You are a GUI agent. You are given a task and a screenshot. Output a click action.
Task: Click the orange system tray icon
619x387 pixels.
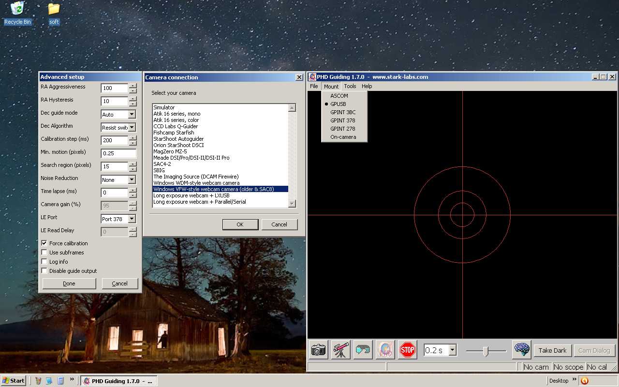pyautogui.click(x=584, y=381)
